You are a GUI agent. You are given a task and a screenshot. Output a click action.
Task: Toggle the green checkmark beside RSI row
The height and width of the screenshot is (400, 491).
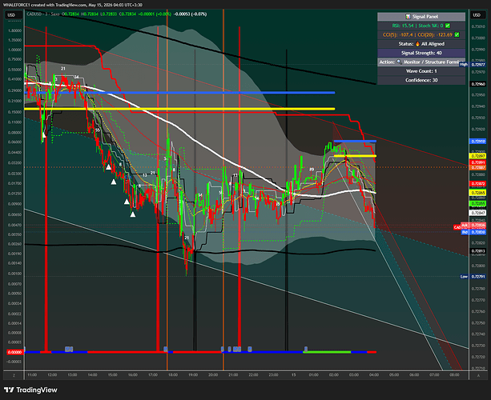click(448, 26)
